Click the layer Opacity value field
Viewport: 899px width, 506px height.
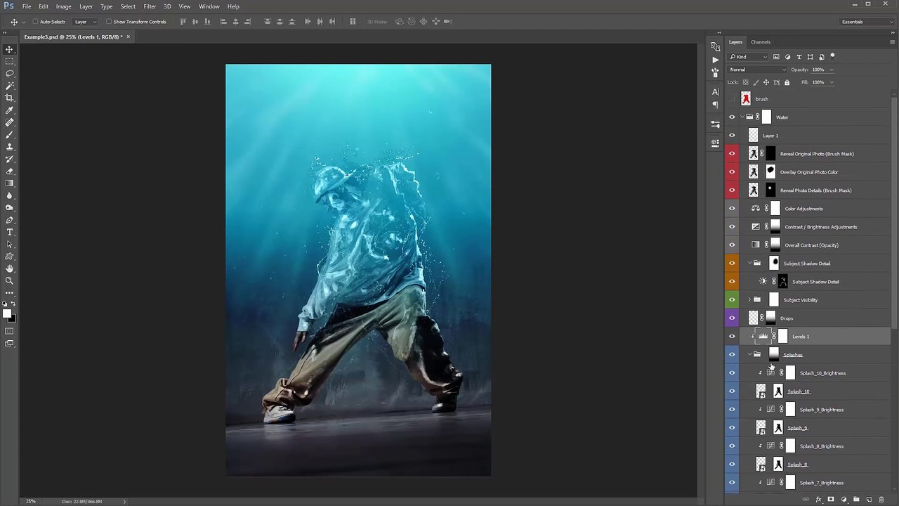coord(818,70)
